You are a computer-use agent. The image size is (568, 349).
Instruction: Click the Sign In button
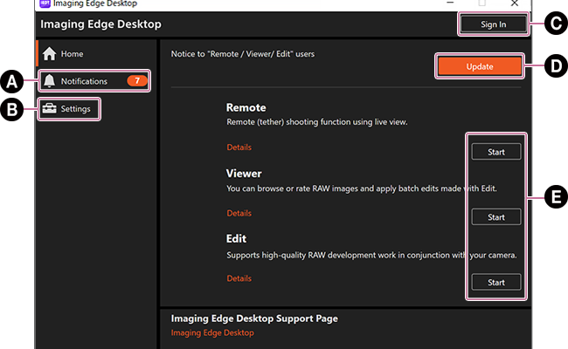[x=494, y=24]
